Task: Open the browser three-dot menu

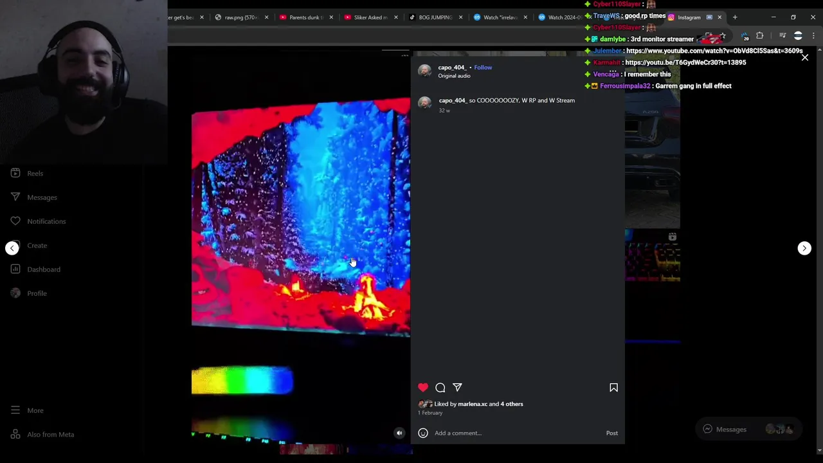Action: [x=814, y=36]
